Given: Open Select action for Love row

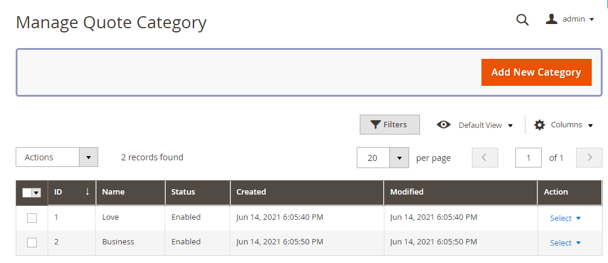Looking at the screenshot, I should [565, 218].
